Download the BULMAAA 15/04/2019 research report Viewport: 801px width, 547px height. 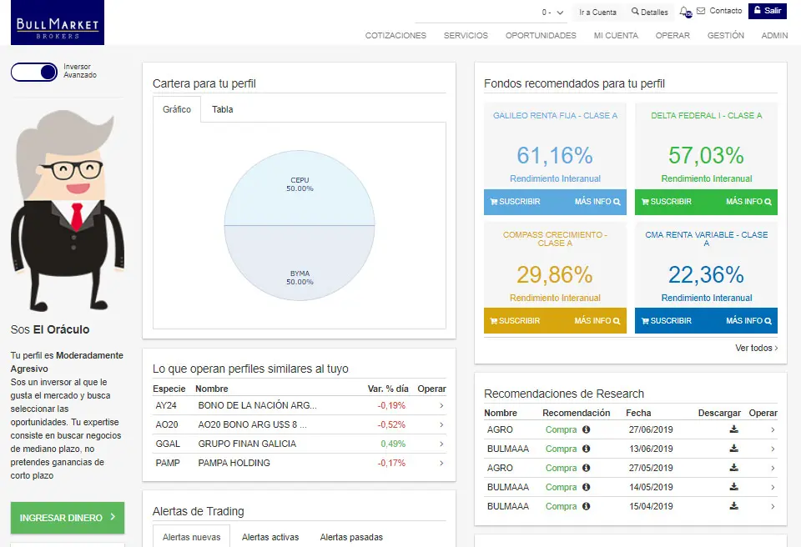(733, 505)
